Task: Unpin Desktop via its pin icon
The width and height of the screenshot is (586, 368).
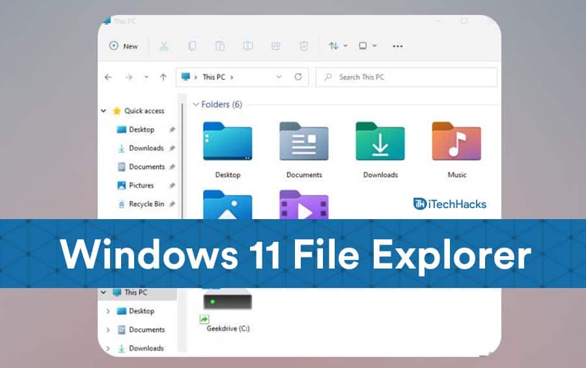Action: 172,129
